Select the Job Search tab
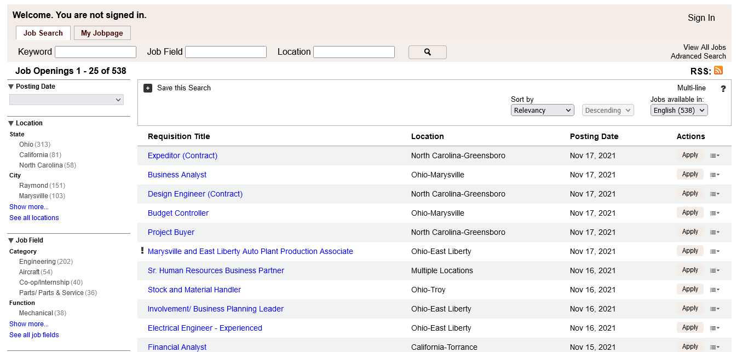Viewport: 748px width, 352px height. tap(43, 33)
